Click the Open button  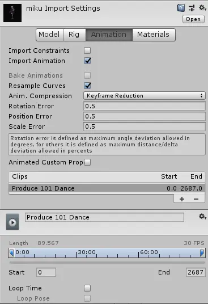pos(193,19)
